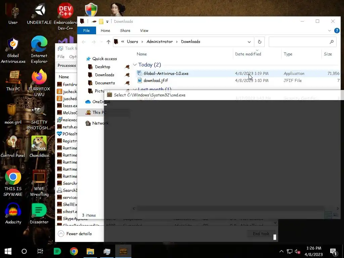Viewport: 344px width, 258px height.
Task: Open the UNDERTALE desktop shortcut
Action: point(39,14)
